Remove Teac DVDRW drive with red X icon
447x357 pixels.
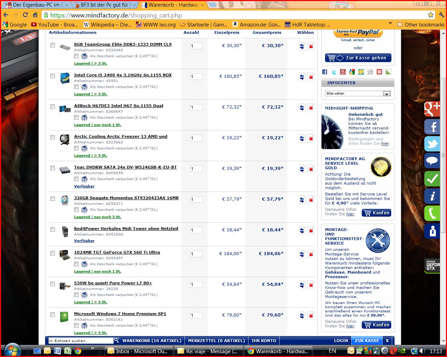[311, 169]
